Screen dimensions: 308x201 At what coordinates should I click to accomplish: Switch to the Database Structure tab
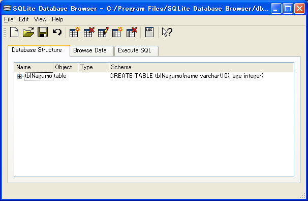39,50
